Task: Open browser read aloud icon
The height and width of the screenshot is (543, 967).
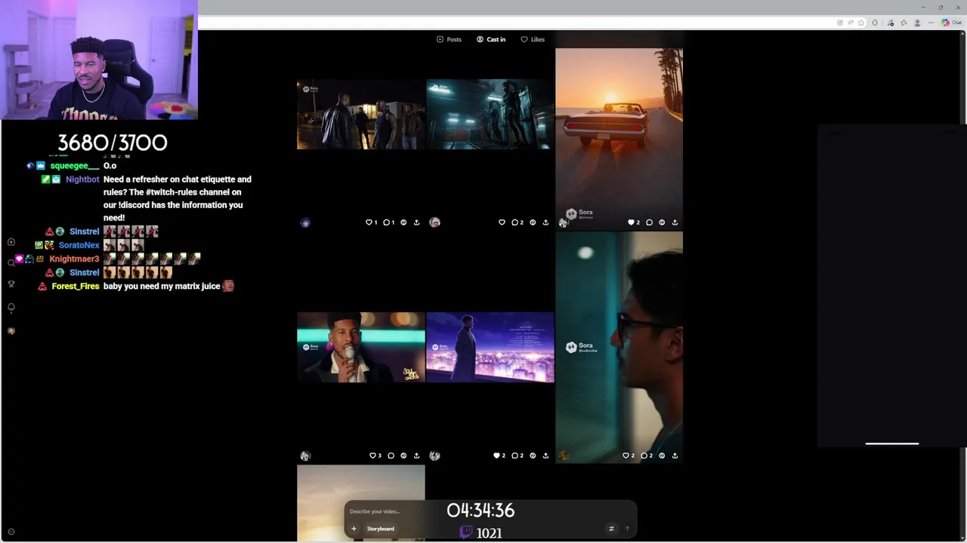Action: pos(851,23)
